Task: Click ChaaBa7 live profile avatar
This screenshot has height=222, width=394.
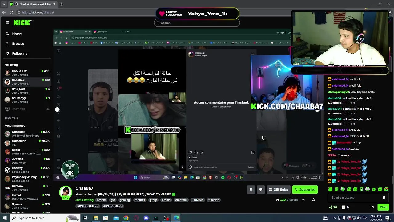Action: coord(66,193)
